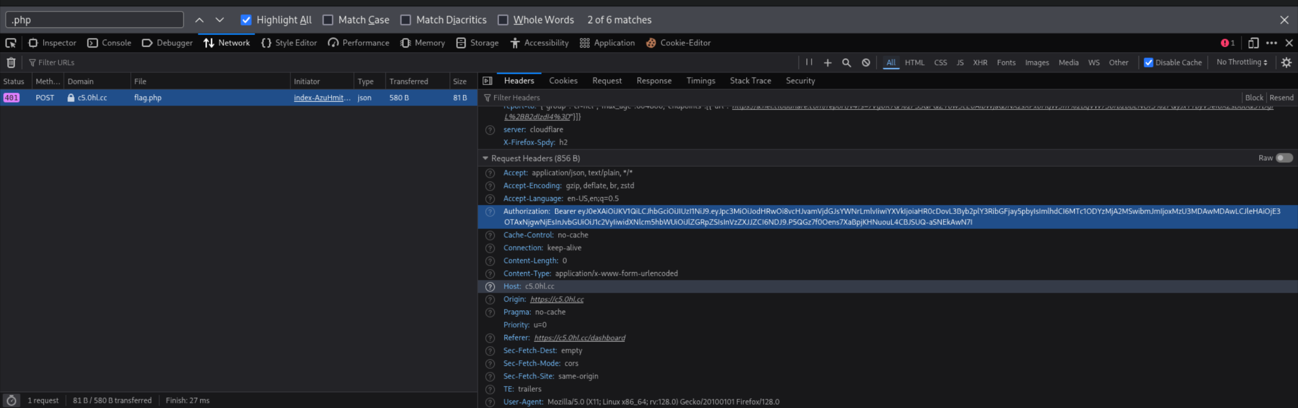Collapse the Request Headers section

pyautogui.click(x=485, y=158)
